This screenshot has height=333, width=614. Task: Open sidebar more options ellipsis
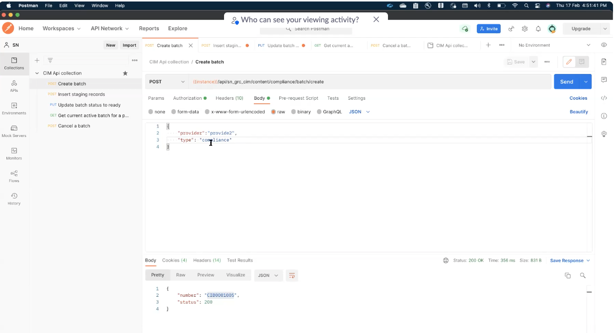pos(135,60)
